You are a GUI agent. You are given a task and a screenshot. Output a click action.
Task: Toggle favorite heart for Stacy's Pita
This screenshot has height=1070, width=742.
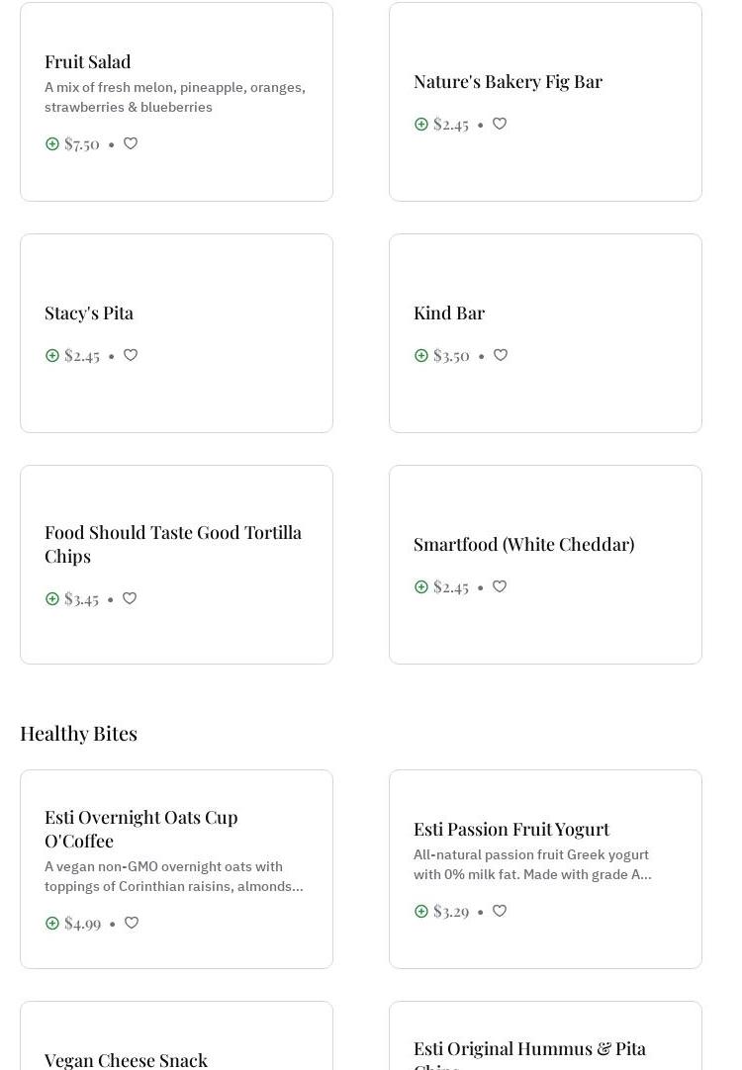coord(131,356)
